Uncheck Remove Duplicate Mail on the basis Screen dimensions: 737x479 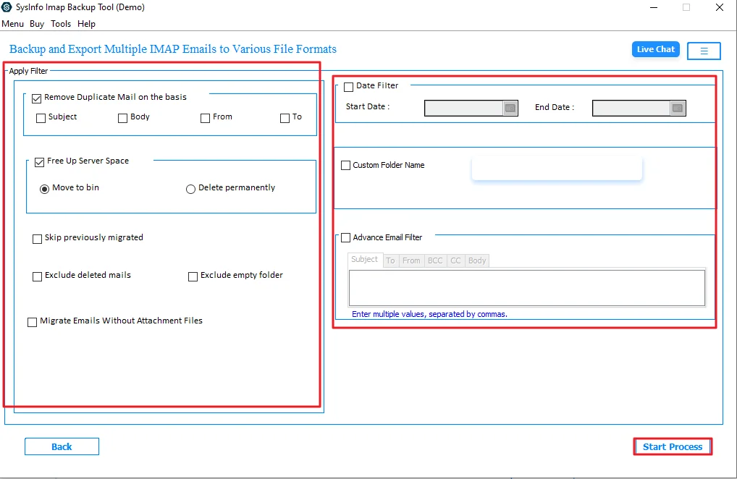click(x=37, y=98)
